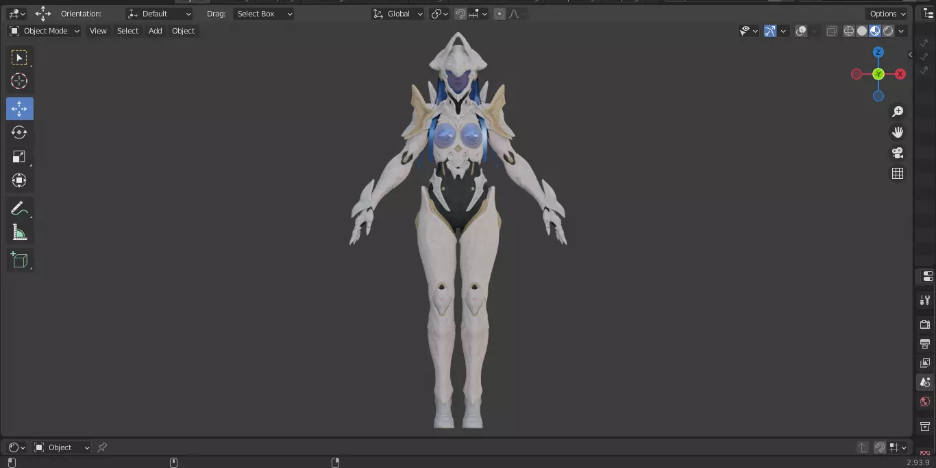Toggle show overlays button

pos(801,31)
